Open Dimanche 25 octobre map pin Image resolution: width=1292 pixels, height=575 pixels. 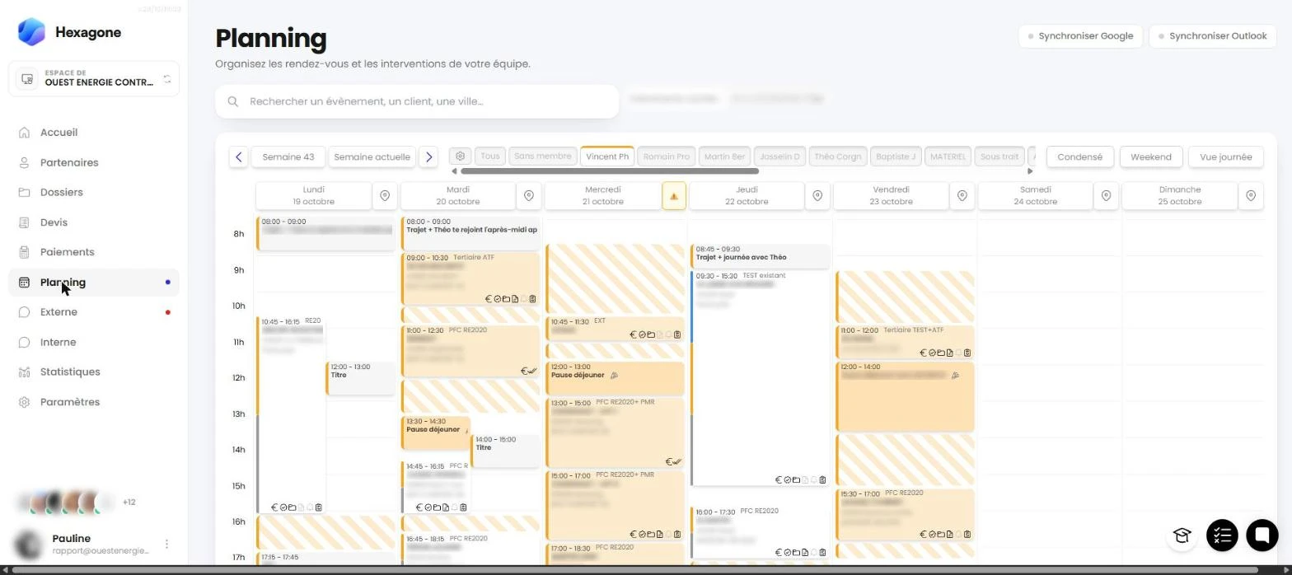(x=1251, y=196)
